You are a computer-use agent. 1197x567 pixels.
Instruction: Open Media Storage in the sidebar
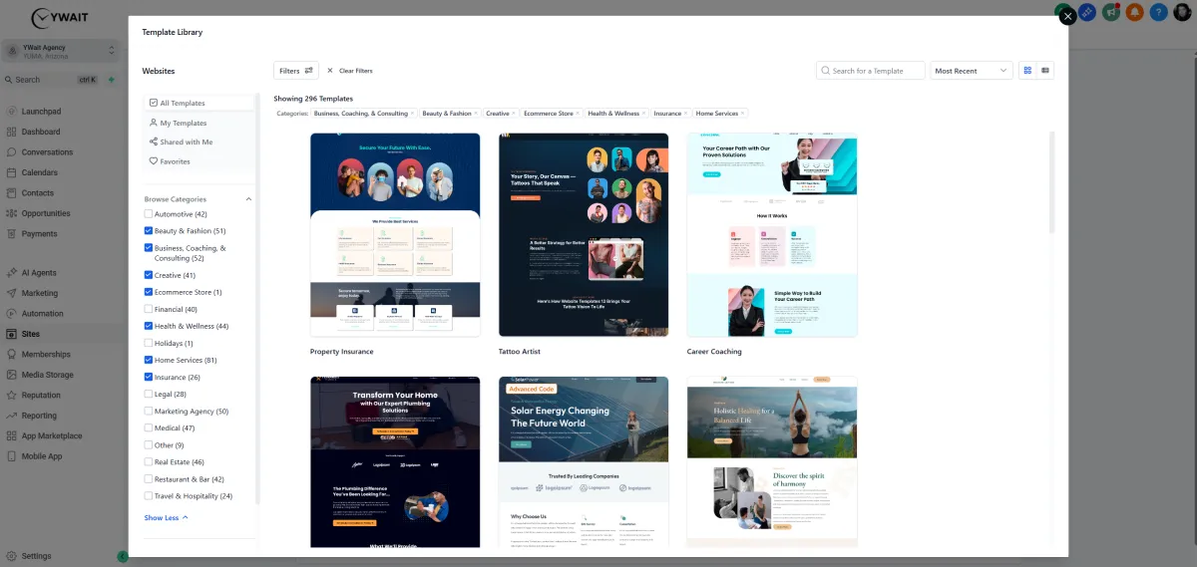pos(47,375)
